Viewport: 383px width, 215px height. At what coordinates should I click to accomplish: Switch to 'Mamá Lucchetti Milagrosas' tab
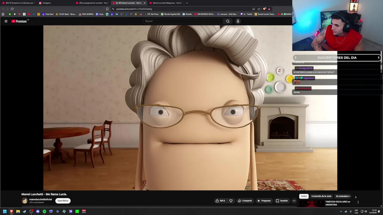(x=166, y=3)
